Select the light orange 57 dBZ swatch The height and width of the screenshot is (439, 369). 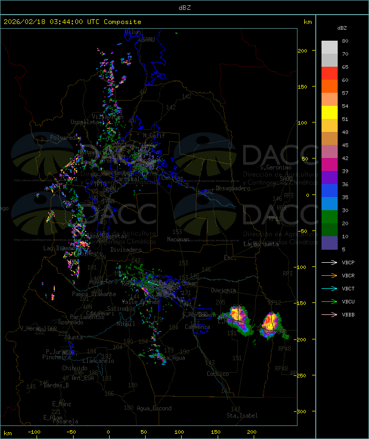tap(329, 100)
